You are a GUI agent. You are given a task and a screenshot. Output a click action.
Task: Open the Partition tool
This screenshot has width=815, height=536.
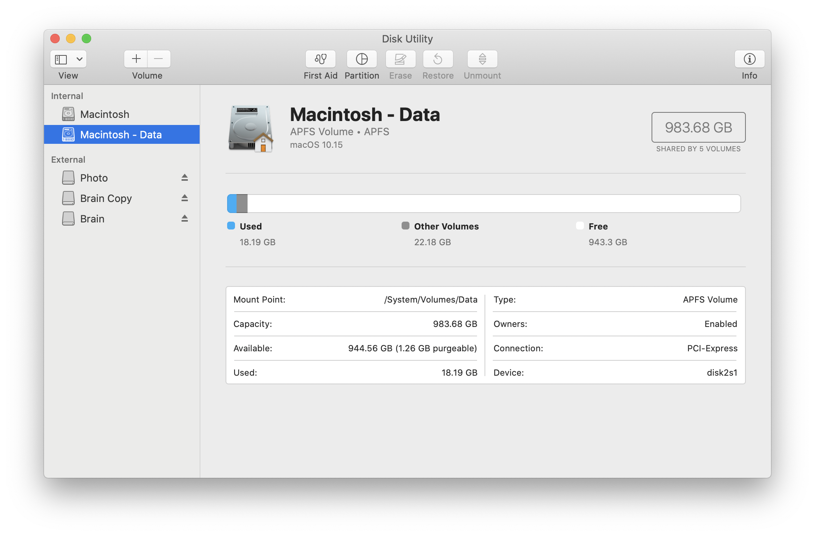pyautogui.click(x=362, y=59)
